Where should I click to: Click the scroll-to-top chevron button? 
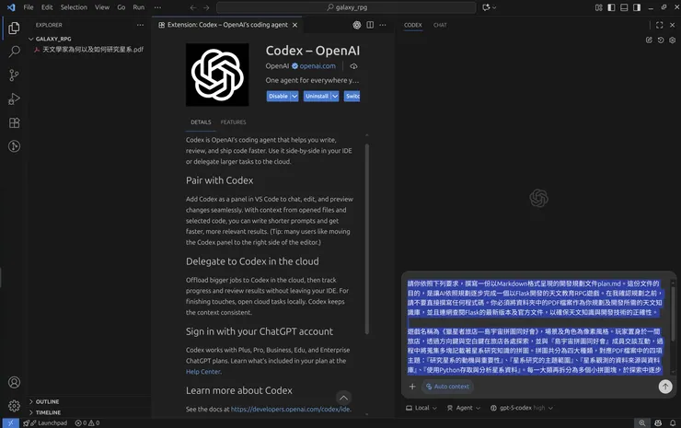tap(343, 398)
